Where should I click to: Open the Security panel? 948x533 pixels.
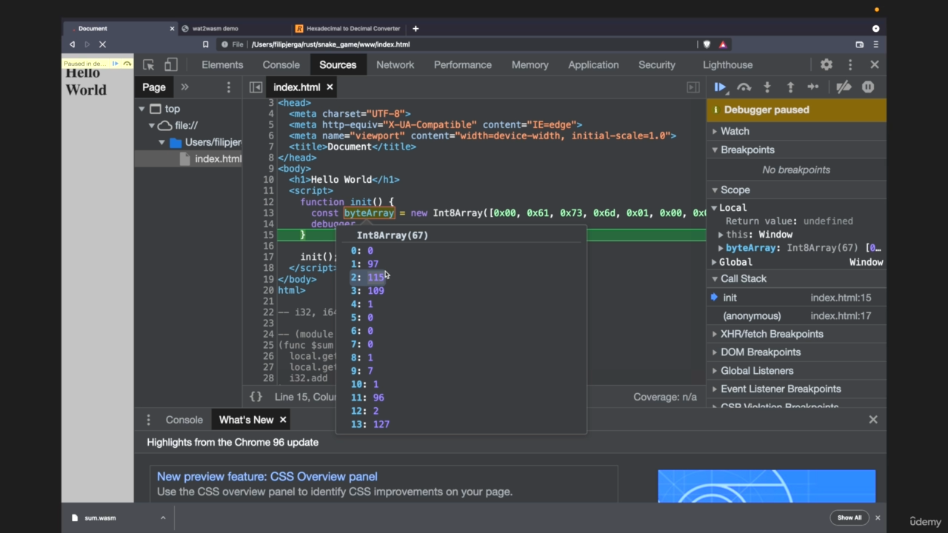pyautogui.click(x=657, y=64)
